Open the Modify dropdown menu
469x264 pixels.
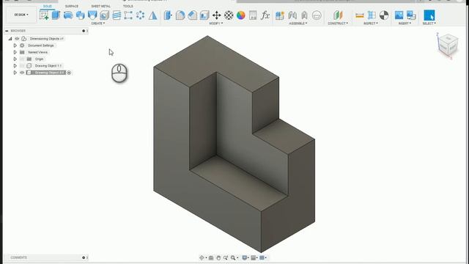click(215, 23)
